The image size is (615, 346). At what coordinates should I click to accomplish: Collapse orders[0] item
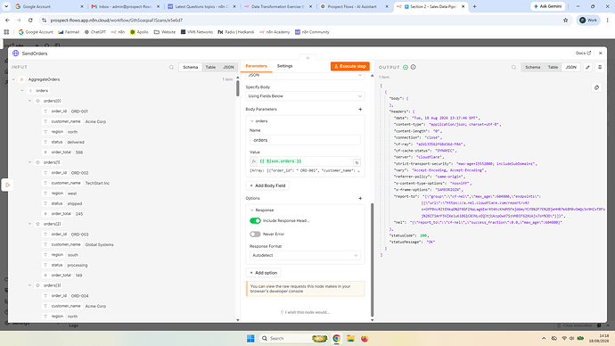(29, 101)
